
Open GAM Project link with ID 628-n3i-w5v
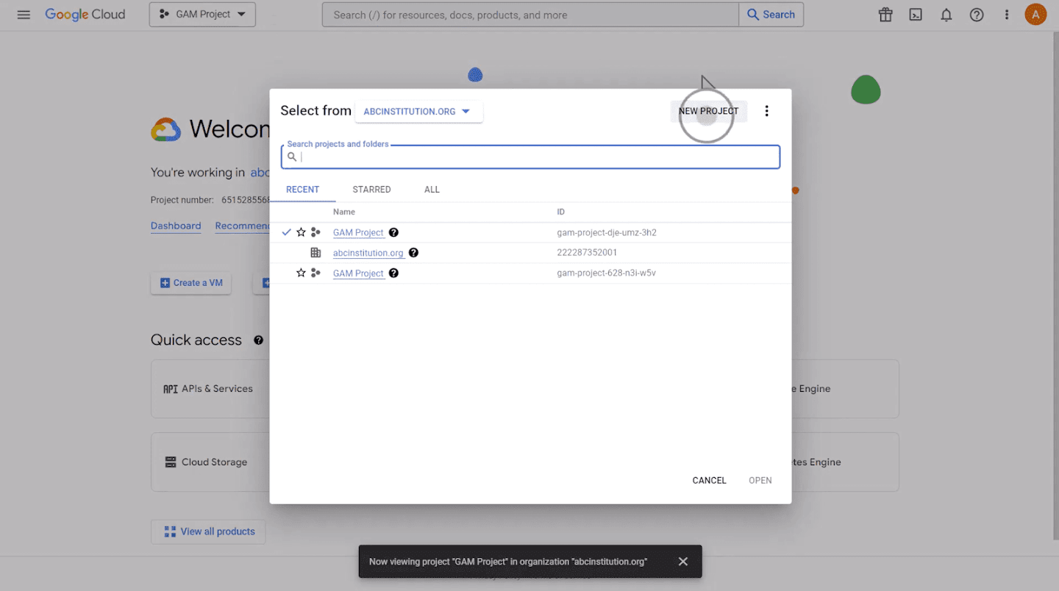point(358,273)
